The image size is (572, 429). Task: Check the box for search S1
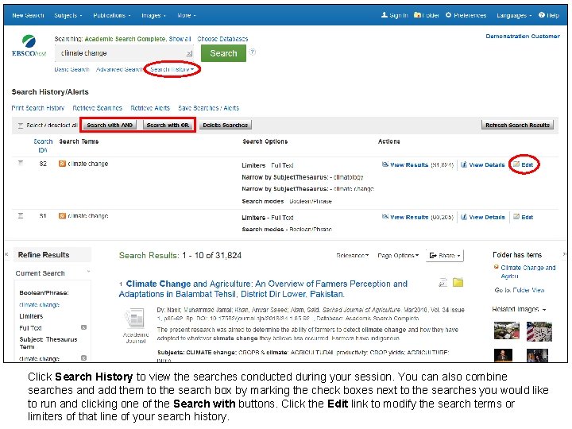click(x=21, y=216)
